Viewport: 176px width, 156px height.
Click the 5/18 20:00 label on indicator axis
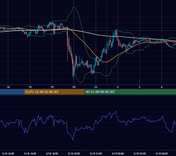[x=74, y=153]
